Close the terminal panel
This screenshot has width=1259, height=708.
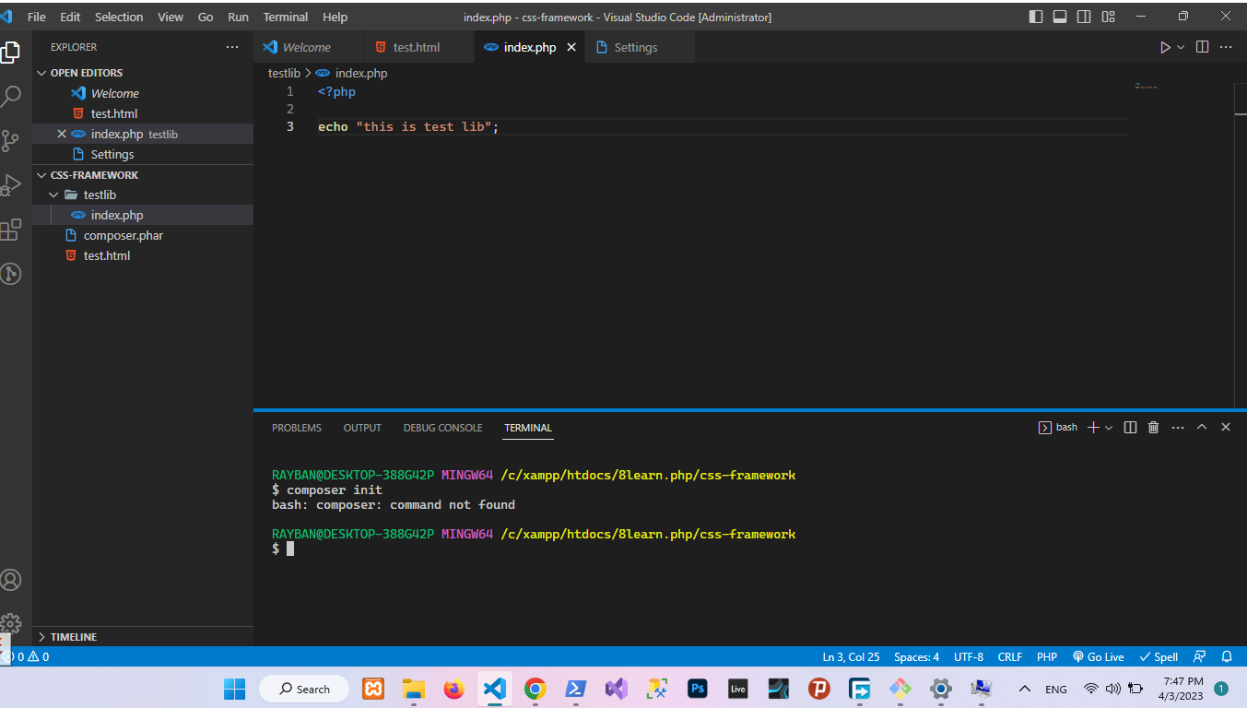tap(1226, 427)
